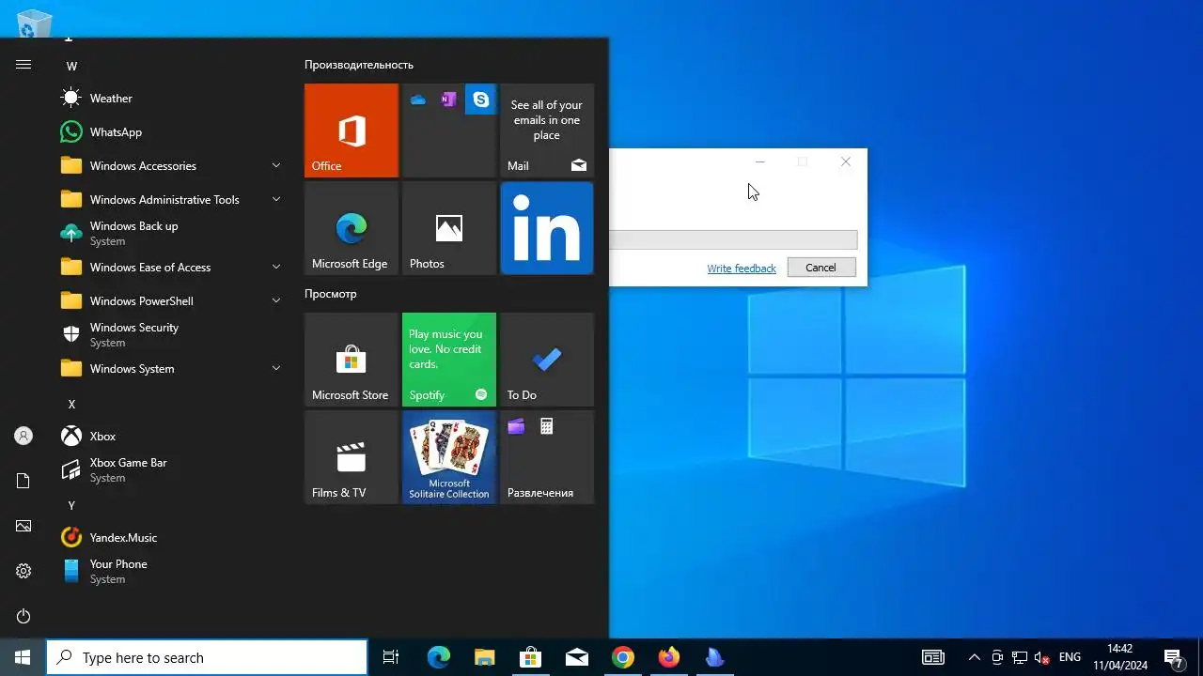
Task: Expand Windows Ease of Access folder
Action: (169, 268)
